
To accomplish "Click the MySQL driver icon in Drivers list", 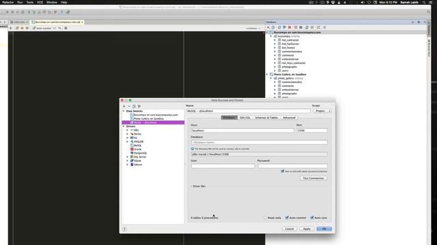I will (x=132, y=145).
